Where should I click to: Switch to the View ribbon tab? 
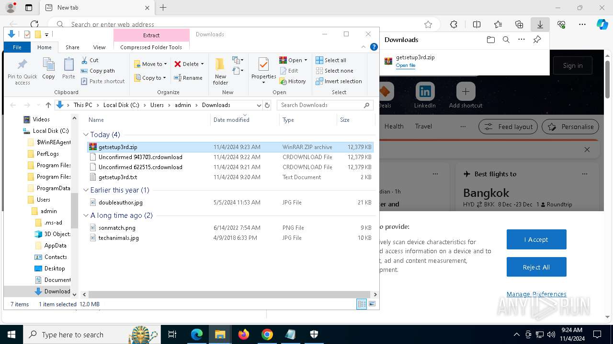coord(99,47)
